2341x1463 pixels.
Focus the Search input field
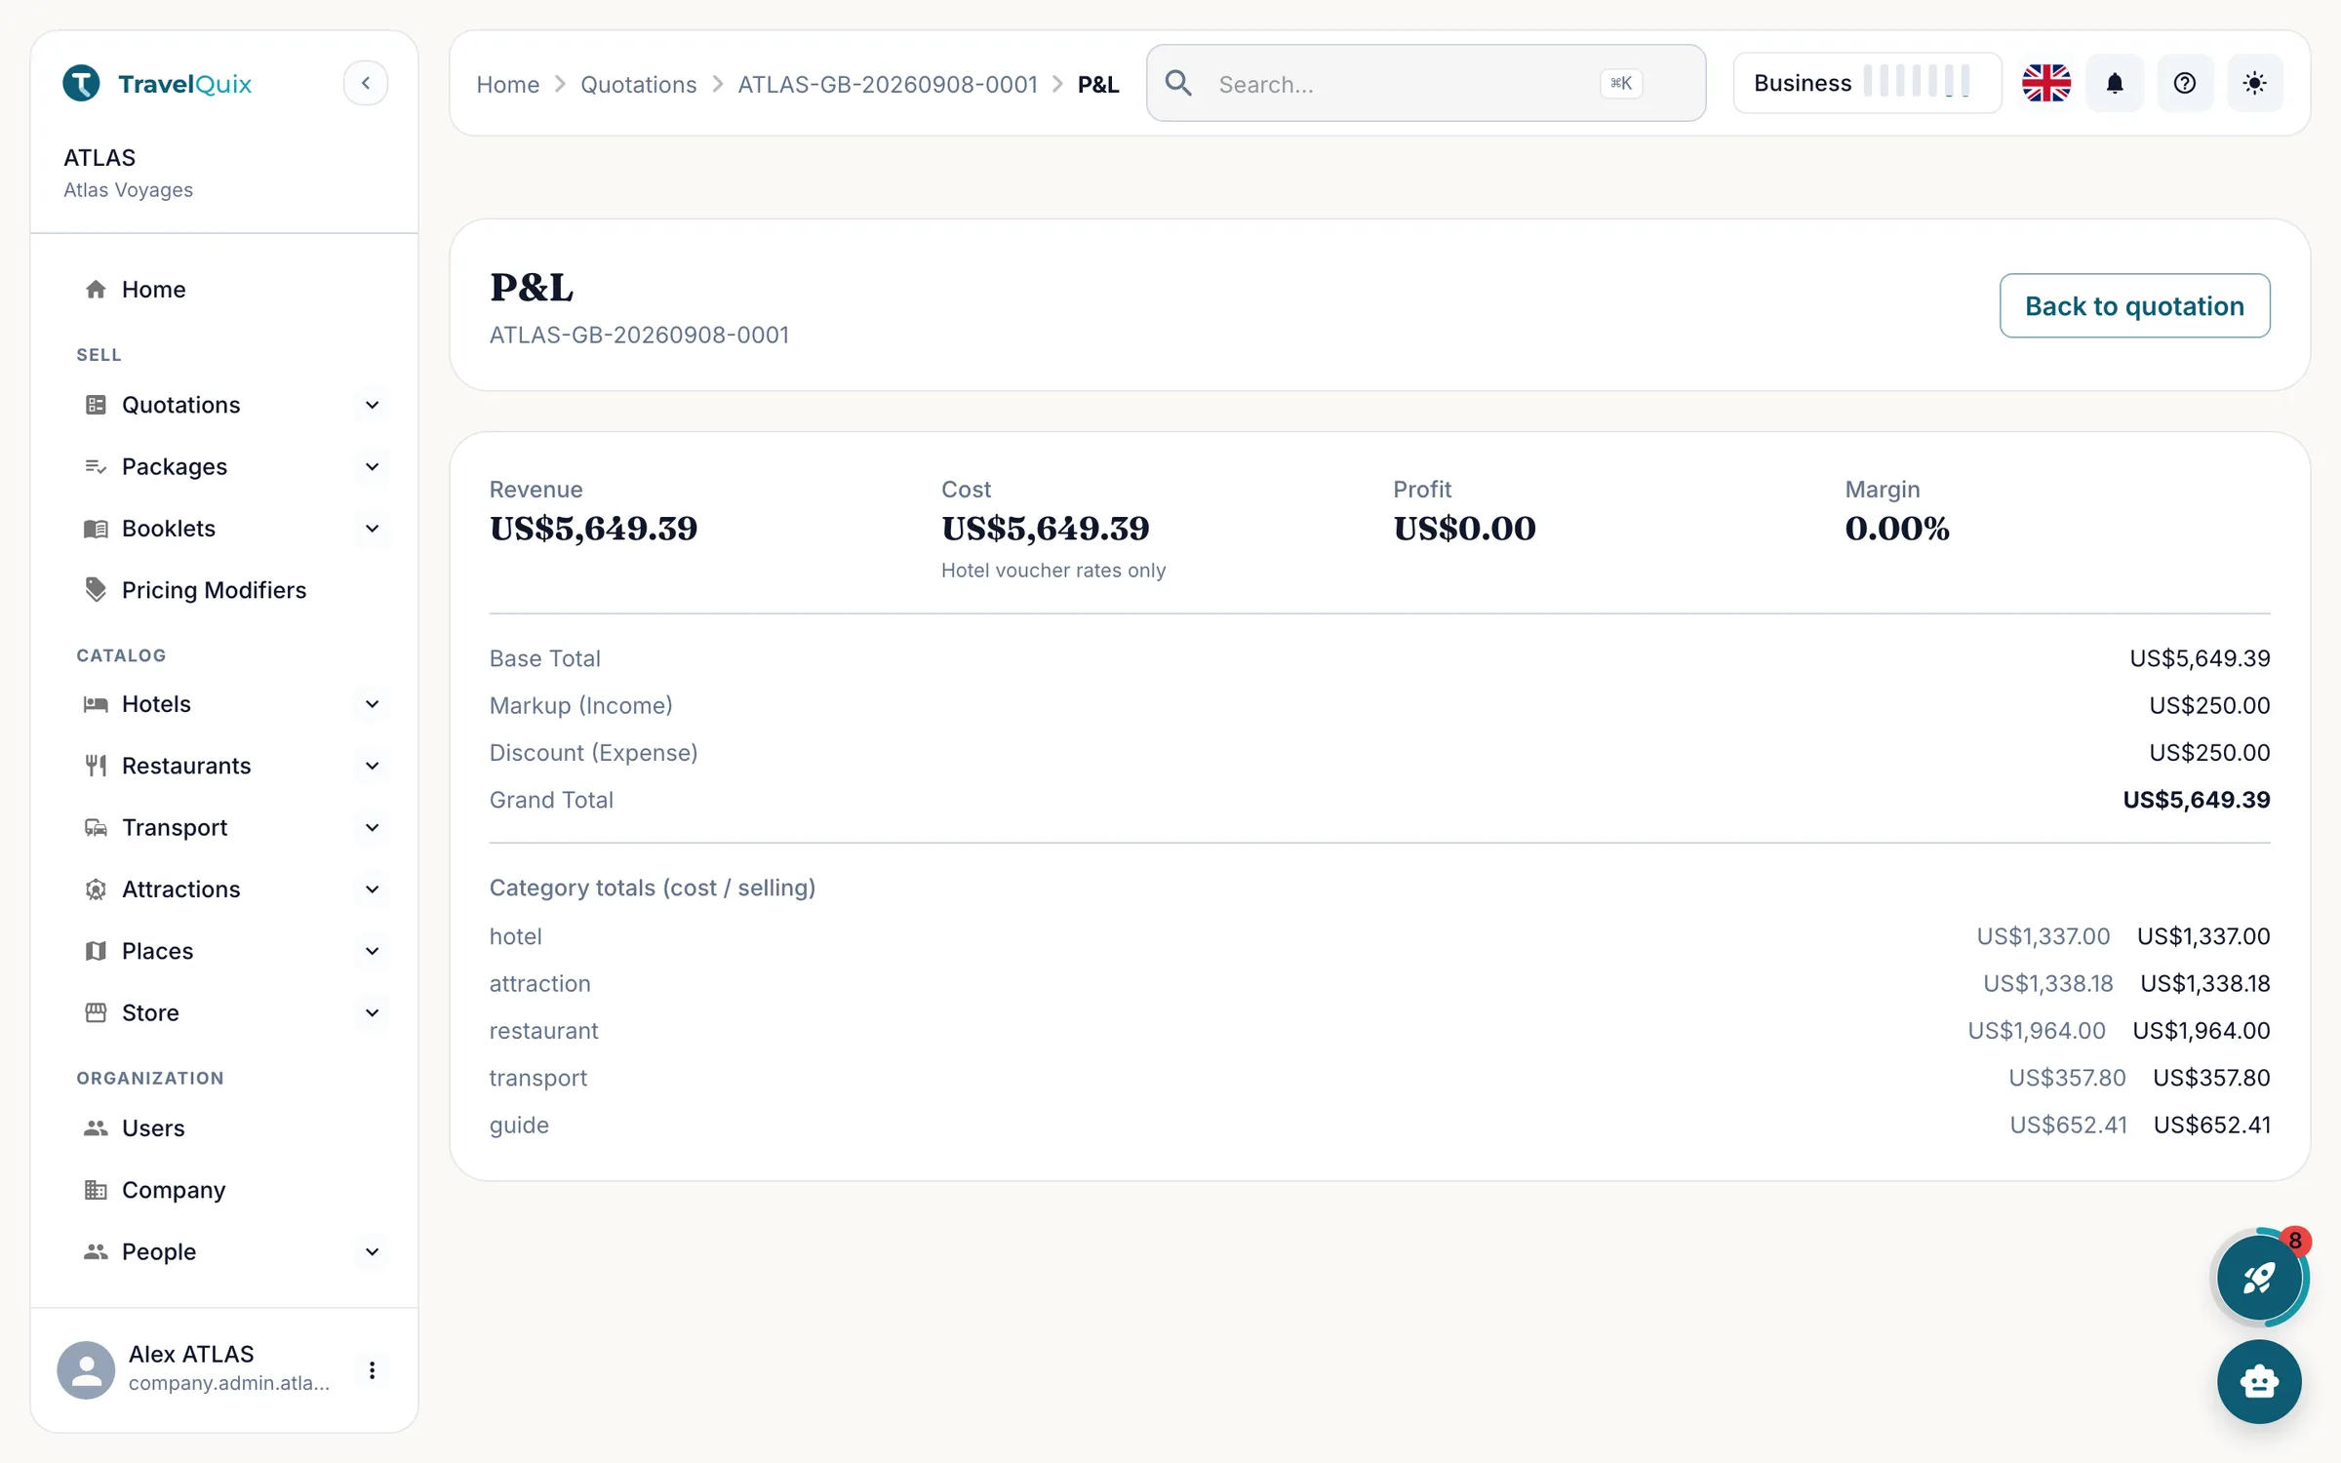(1426, 83)
